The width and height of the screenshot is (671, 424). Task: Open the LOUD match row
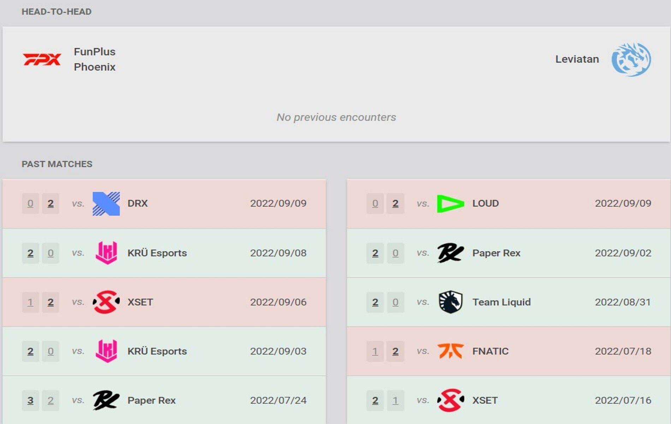[509, 204]
